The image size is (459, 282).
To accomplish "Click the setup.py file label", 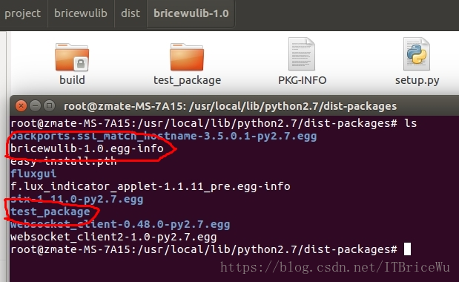I will click(x=417, y=80).
